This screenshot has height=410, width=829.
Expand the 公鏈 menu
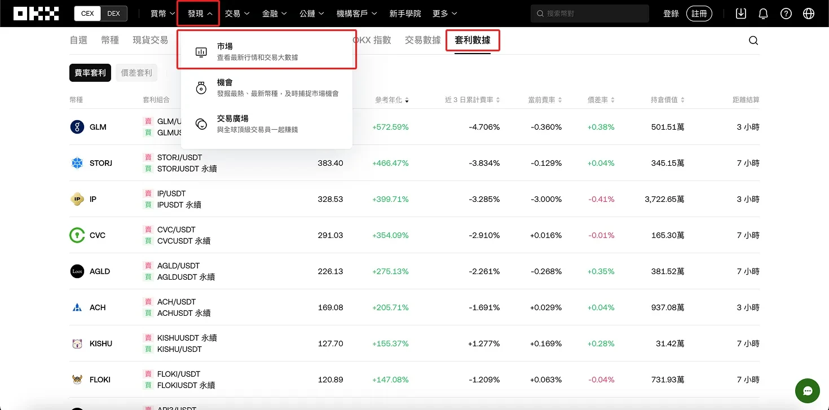click(x=311, y=14)
